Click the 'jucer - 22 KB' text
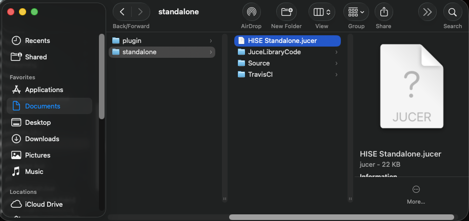Image resolution: width=469 pixels, height=221 pixels. click(x=380, y=165)
